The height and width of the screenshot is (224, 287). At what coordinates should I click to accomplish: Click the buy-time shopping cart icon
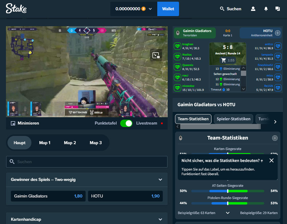pos(224,60)
